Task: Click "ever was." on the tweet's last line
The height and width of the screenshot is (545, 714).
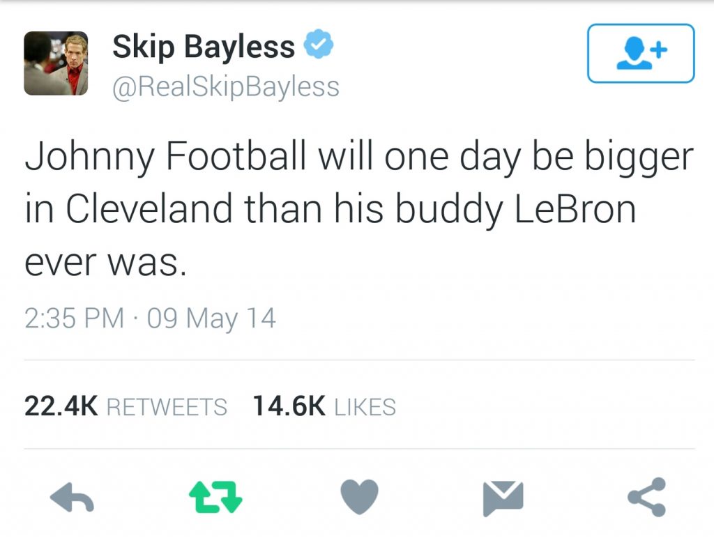Action: point(106,263)
